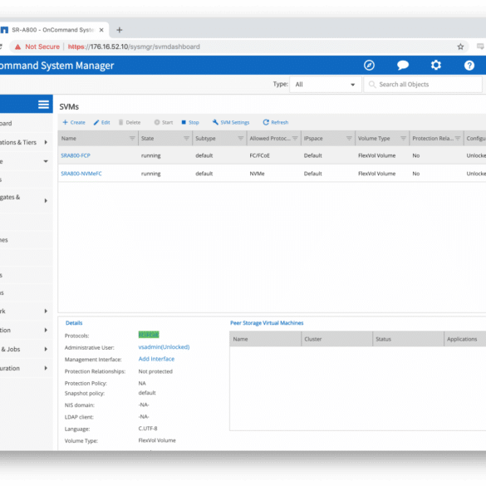Screen dimensions: 486x486
Task: Click FC/FCoE cell in SRA800-FCP row
Action: click(260, 155)
